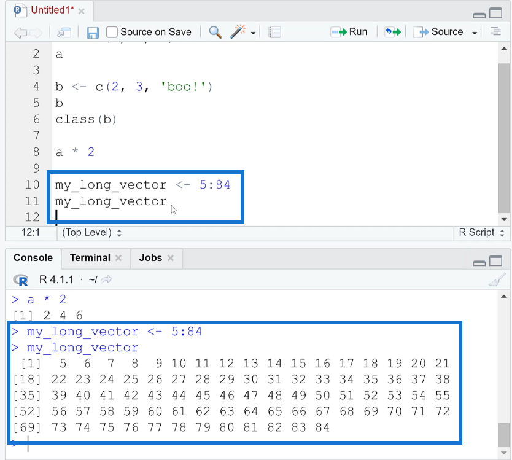Click the R 4.1.1 version label
The height and width of the screenshot is (460, 512).
56,279
